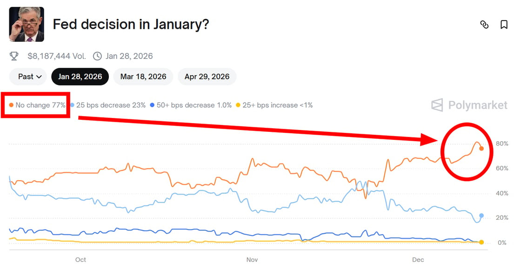Image resolution: width=521 pixels, height=268 pixels.
Task: Click the orange endpoint dot on chart
Action: [481, 149]
